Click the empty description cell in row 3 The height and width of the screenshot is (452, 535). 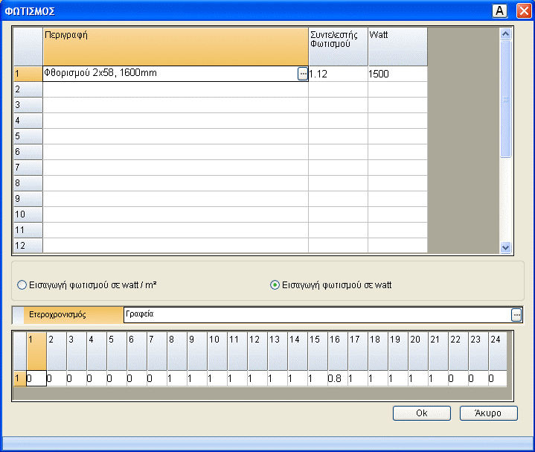pyautogui.click(x=176, y=105)
